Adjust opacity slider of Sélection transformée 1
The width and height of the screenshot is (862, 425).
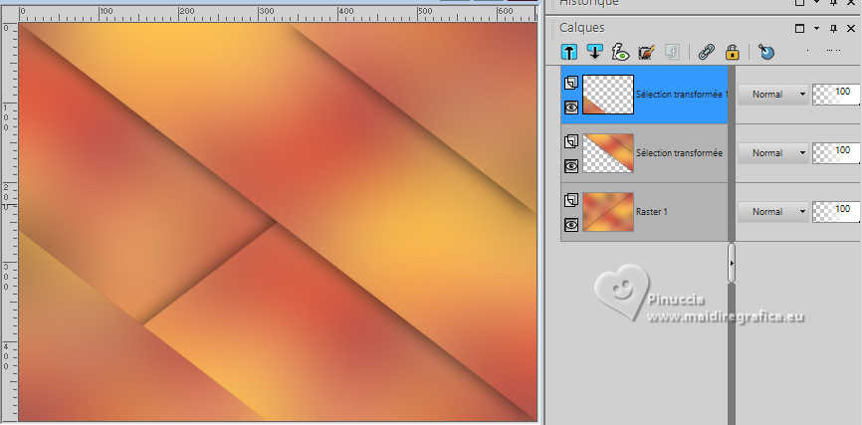[x=836, y=94]
